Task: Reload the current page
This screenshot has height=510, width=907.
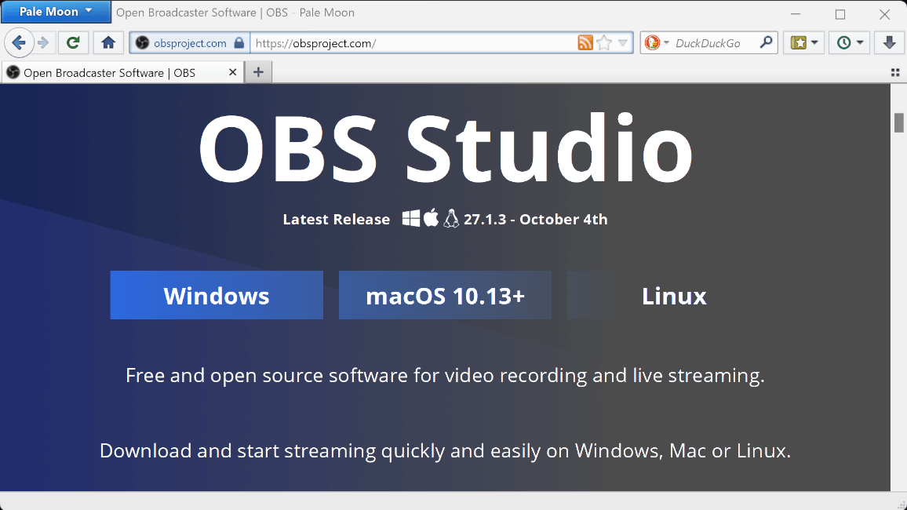Action: [x=73, y=42]
